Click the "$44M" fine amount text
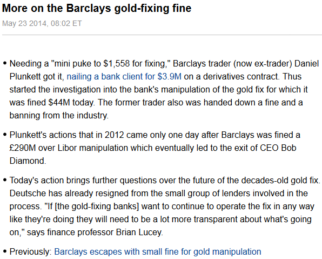 (59, 102)
